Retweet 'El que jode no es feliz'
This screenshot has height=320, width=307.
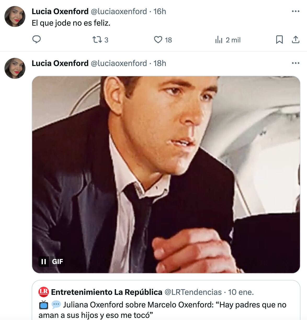pos(97,40)
